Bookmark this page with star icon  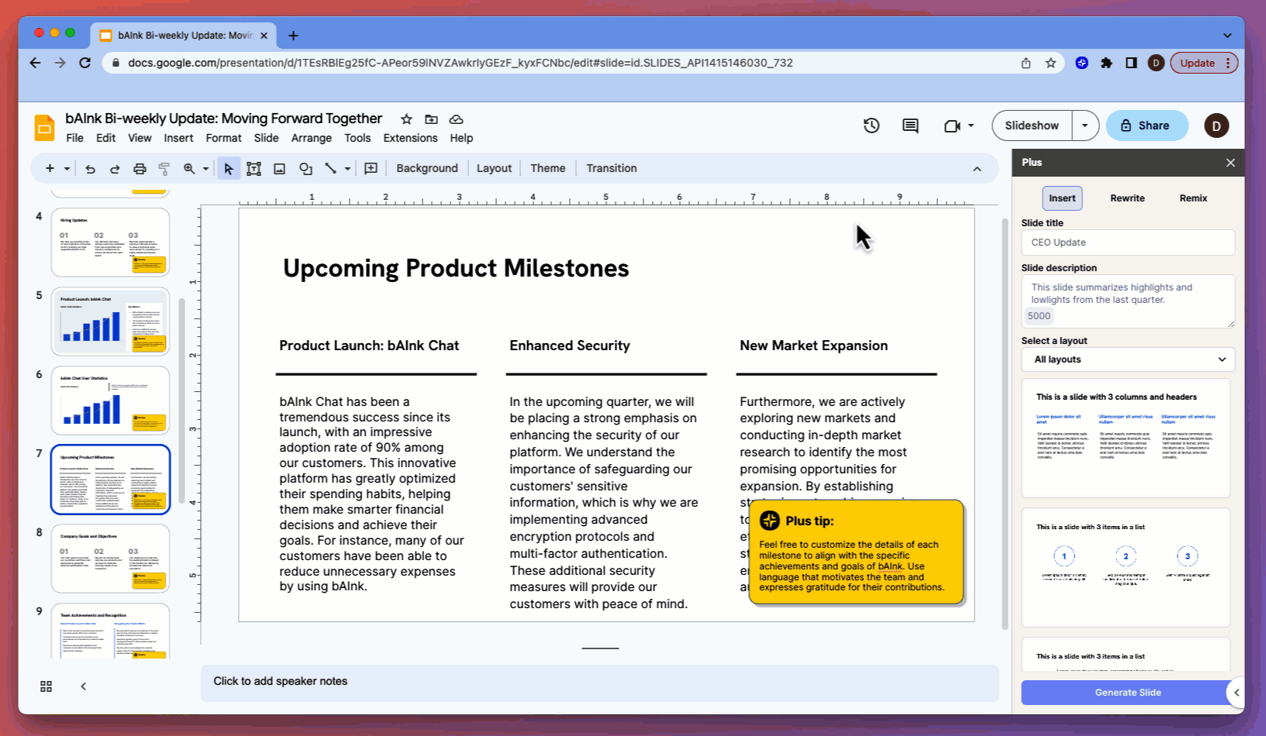click(x=1051, y=63)
